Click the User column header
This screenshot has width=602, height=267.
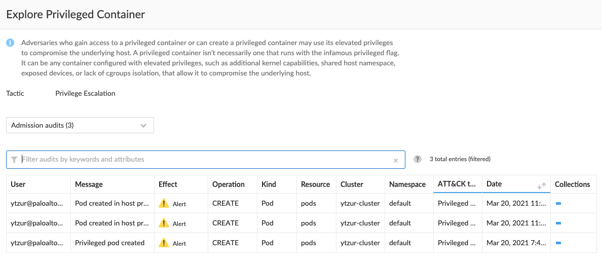pyautogui.click(x=18, y=184)
